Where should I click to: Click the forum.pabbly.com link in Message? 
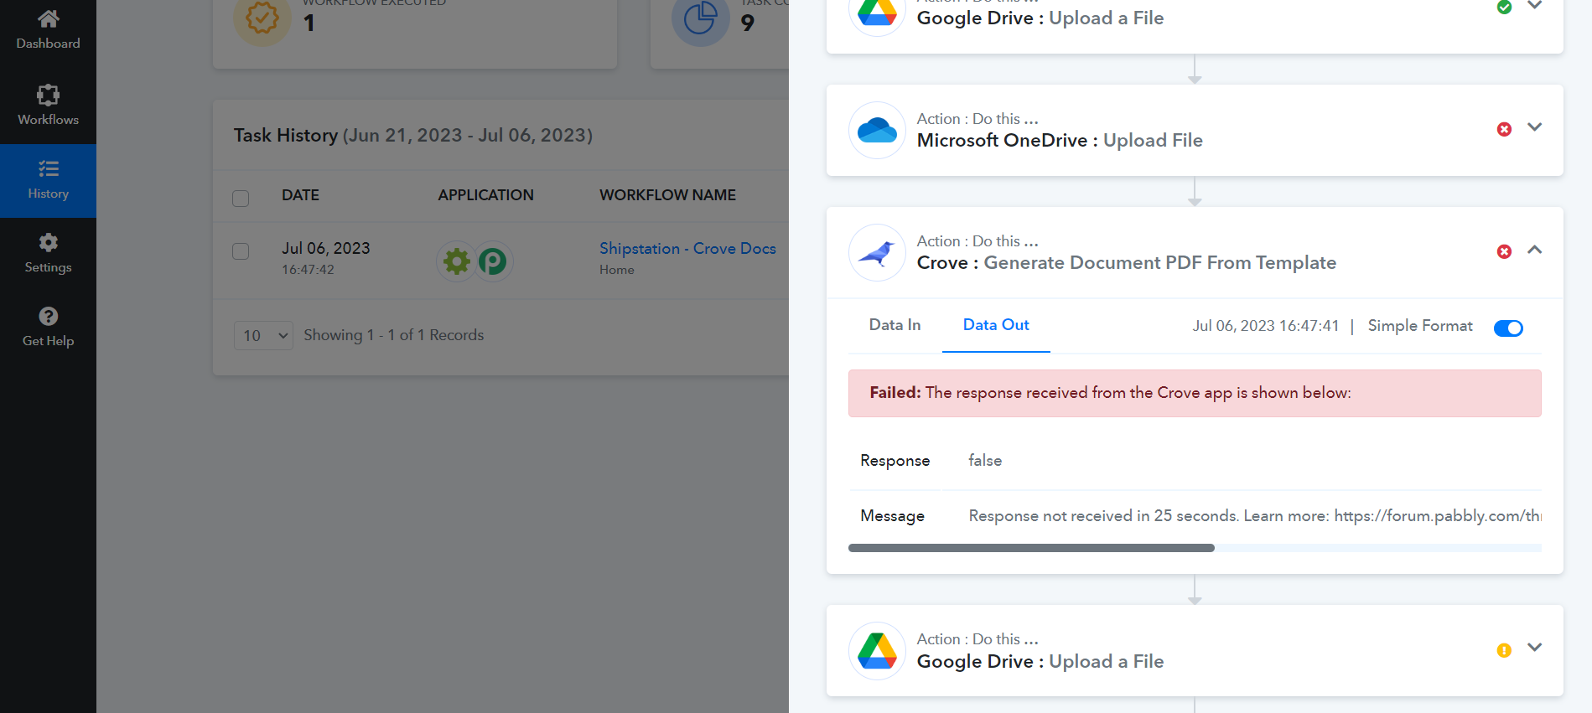(1437, 516)
